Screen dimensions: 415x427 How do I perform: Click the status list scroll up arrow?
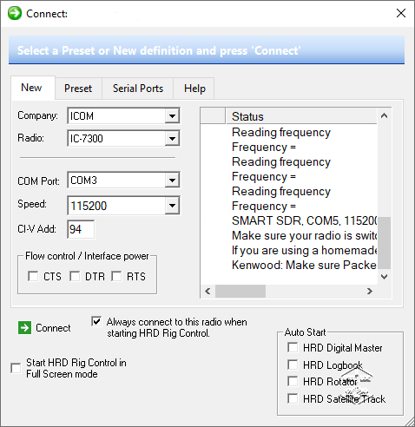click(x=384, y=115)
